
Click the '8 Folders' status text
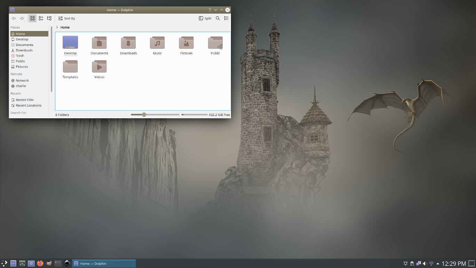coord(62,115)
